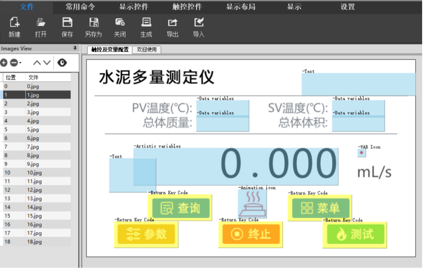This screenshot has height=269, width=424.
Task: Move selected image up with up arrow
Action: (x=37, y=63)
